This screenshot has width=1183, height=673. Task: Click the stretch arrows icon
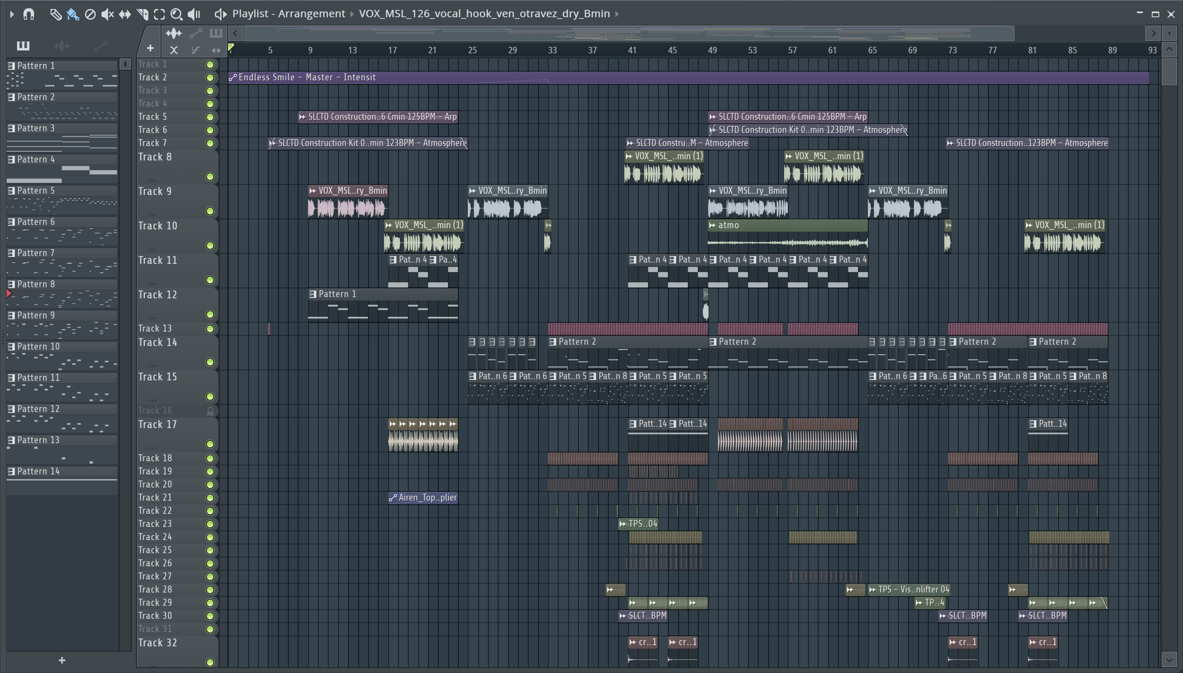pos(216,50)
